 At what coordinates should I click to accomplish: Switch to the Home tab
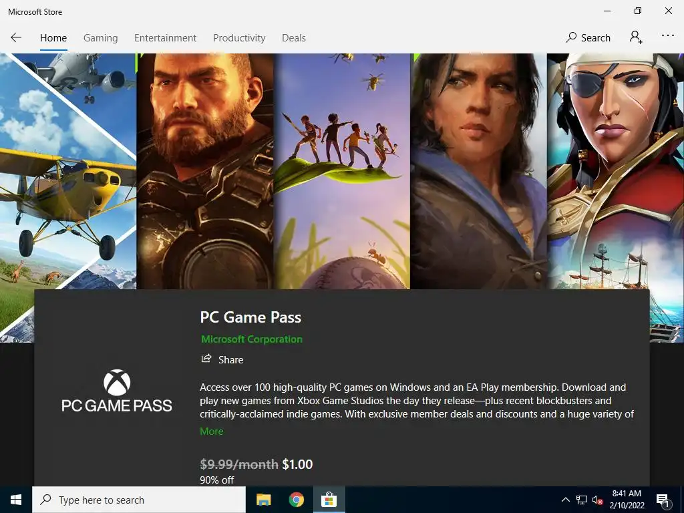coord(53,38)
